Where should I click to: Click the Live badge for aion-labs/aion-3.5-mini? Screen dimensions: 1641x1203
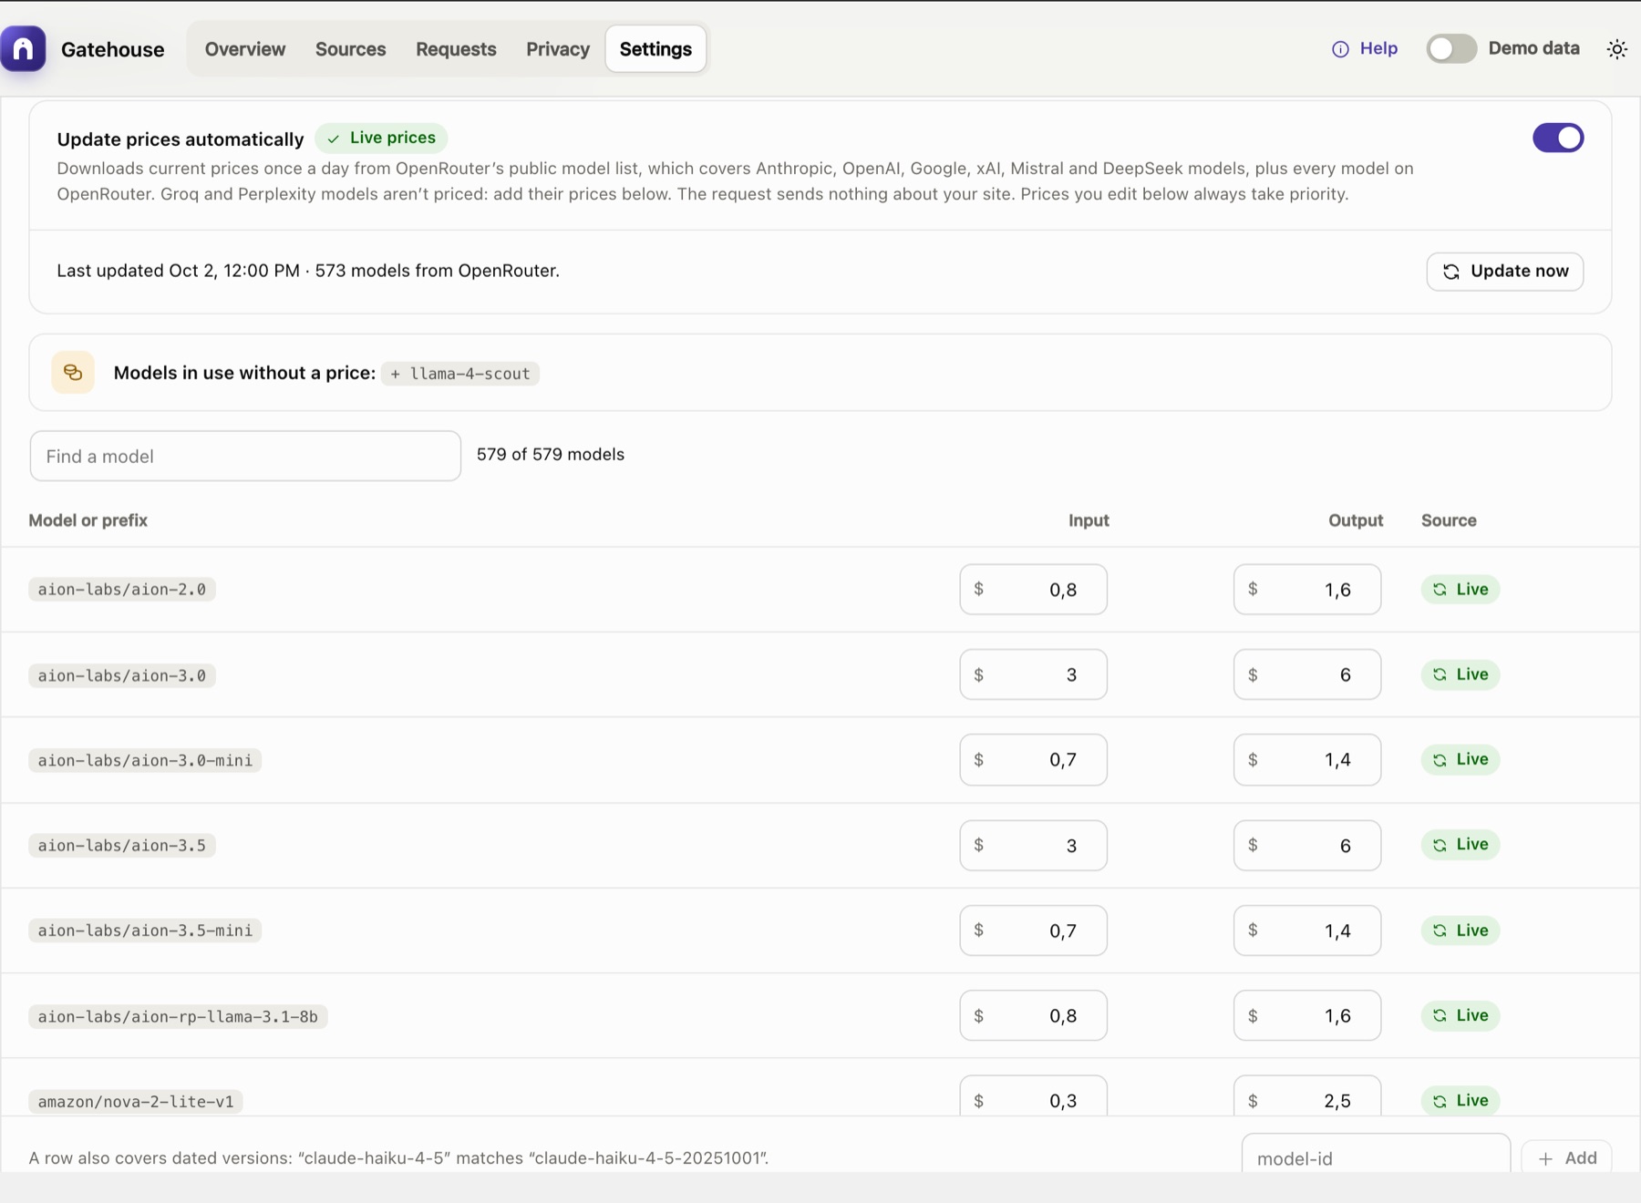point(1460,931)
